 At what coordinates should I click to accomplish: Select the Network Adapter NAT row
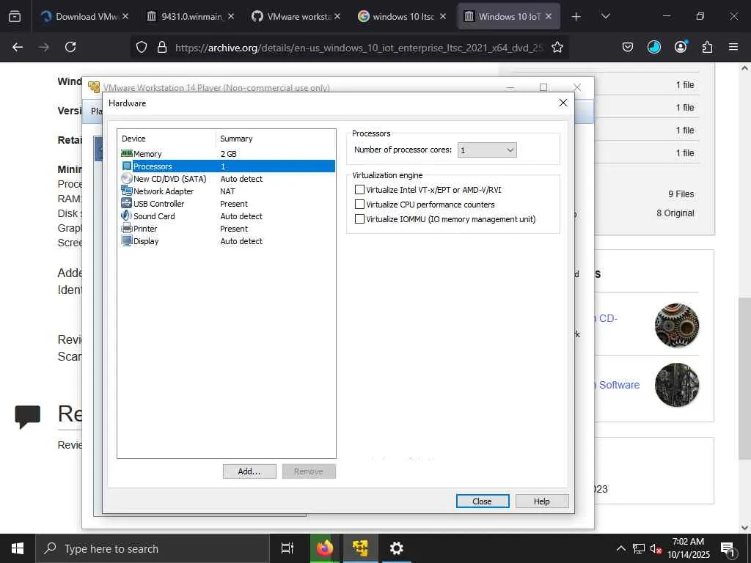226,191
